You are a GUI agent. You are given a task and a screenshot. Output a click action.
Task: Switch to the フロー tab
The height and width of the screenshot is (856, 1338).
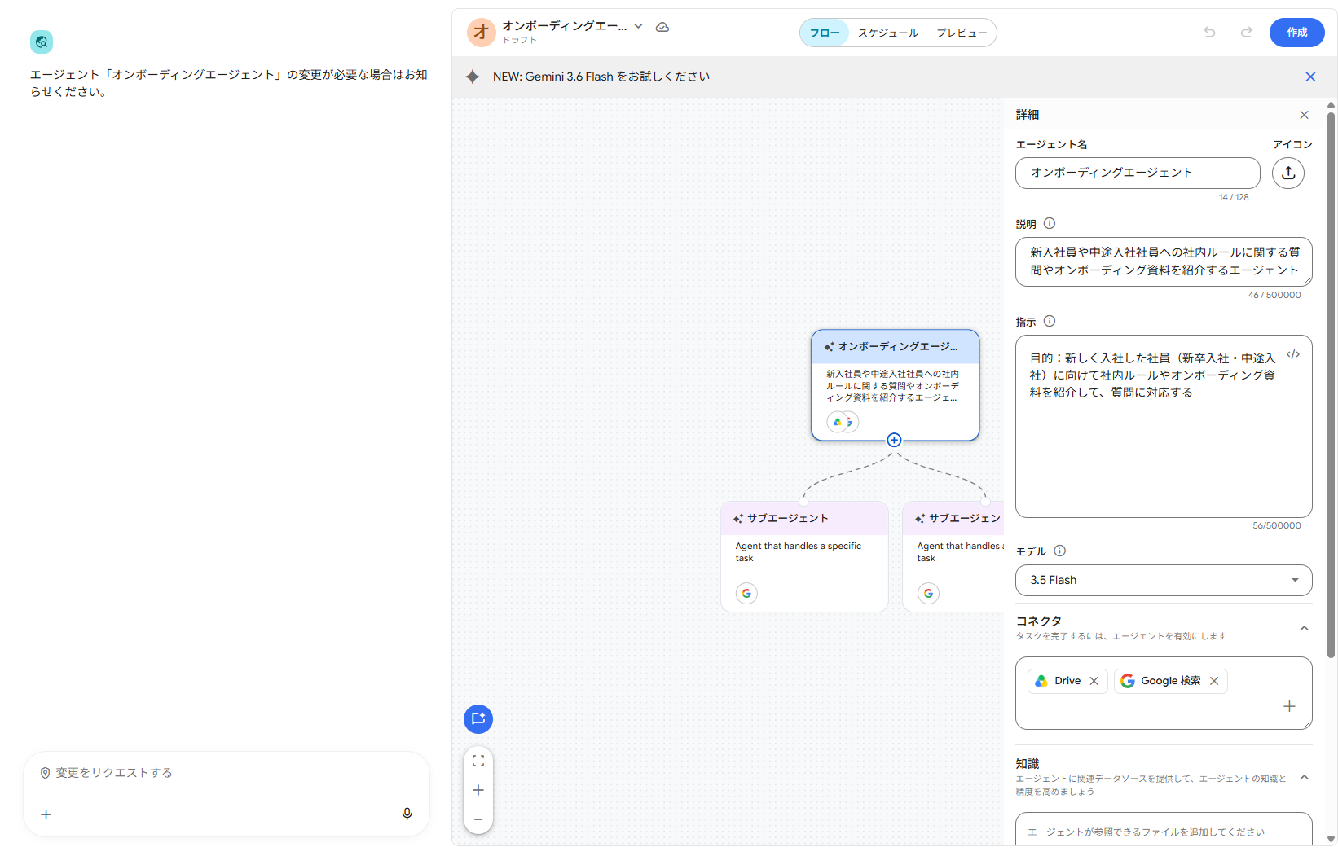(x=825, y=33)
